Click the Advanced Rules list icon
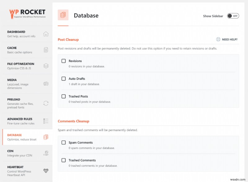 point(46,121)
